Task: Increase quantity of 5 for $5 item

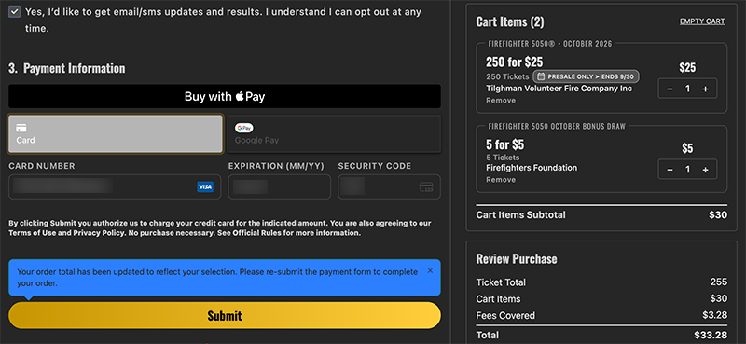Action: (x=706, y=170)
